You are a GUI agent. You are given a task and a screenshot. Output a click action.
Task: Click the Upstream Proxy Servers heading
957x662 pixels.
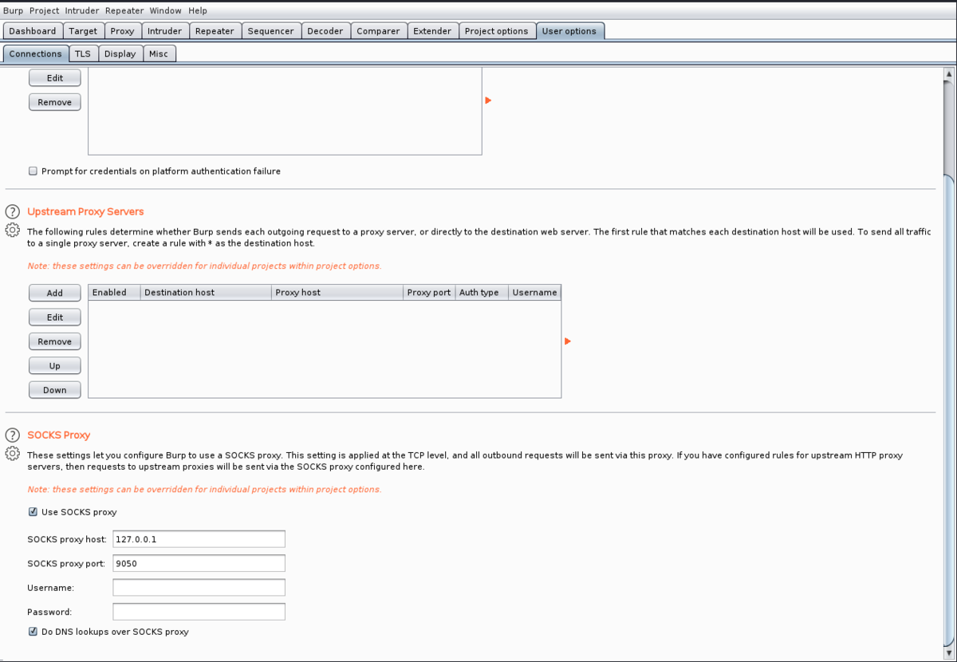[x=85, y=212]
